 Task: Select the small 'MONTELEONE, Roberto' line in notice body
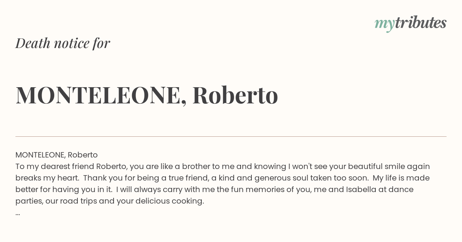point(57,155)
